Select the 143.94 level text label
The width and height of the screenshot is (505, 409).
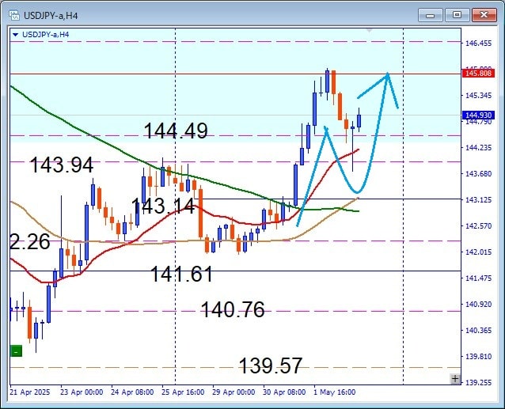pos(62,165)
